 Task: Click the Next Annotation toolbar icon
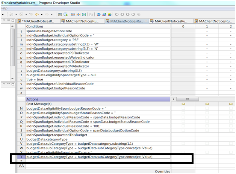point(11,14)
